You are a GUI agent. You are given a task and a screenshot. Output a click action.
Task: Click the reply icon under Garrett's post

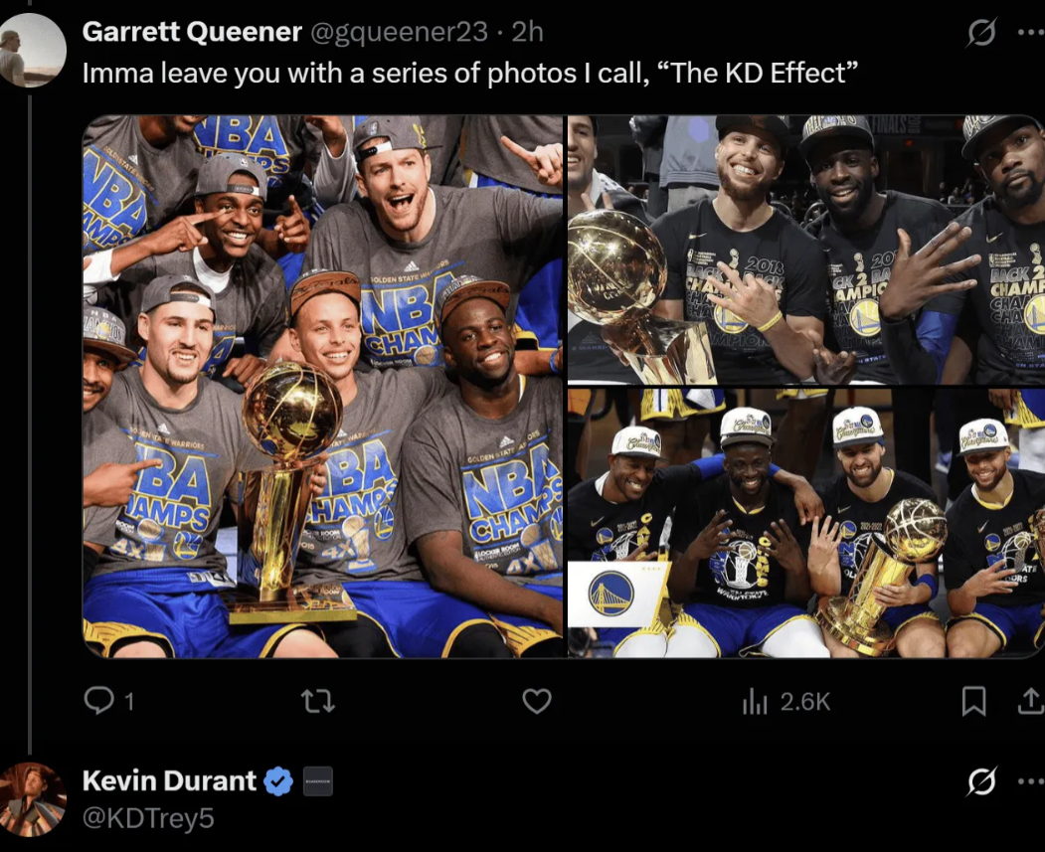click(99, 702)
